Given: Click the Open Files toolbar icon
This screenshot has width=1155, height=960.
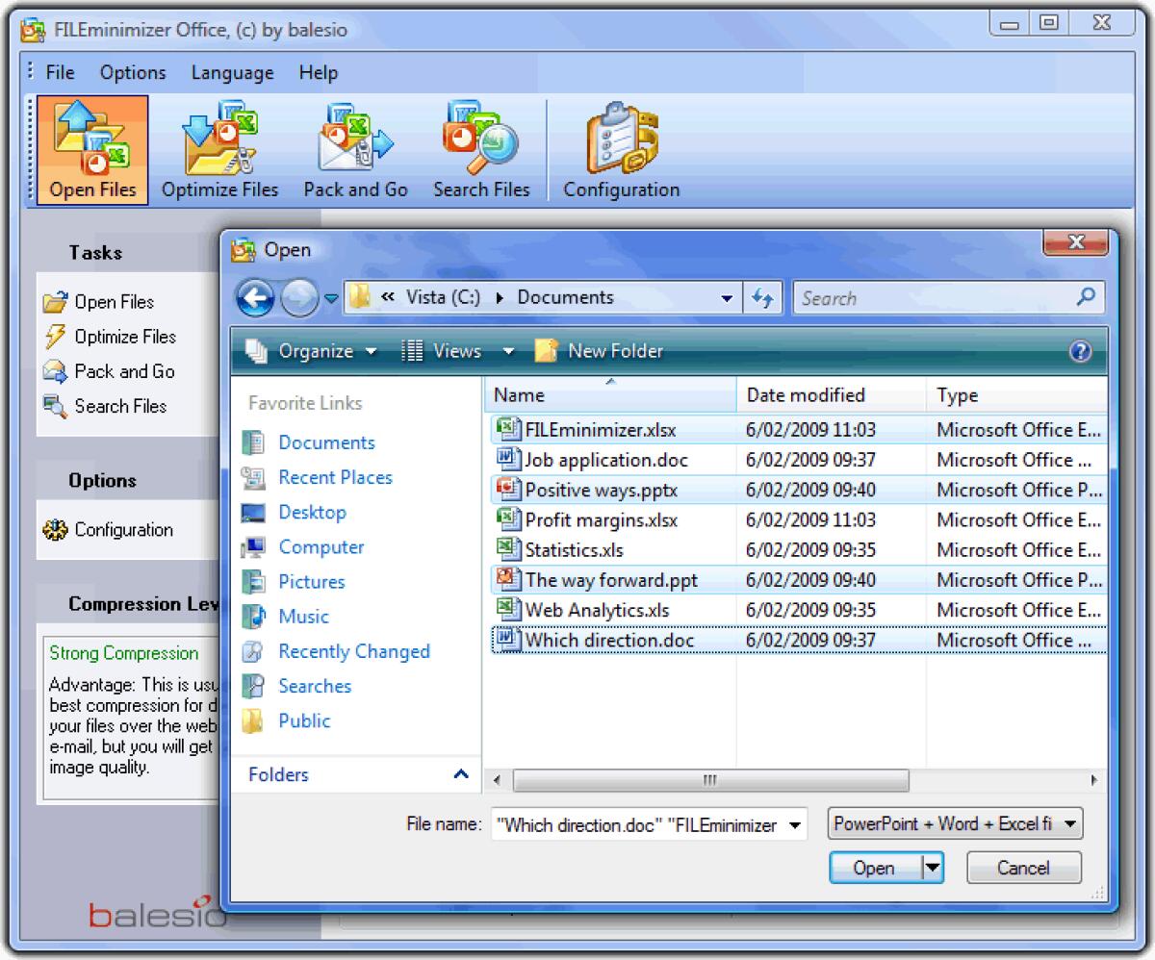Looking at the screenshot, I should 91,149.
